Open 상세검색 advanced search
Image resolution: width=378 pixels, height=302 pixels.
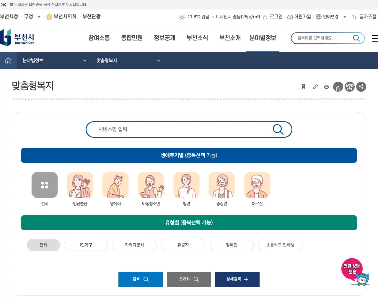[x=237, y=279]
